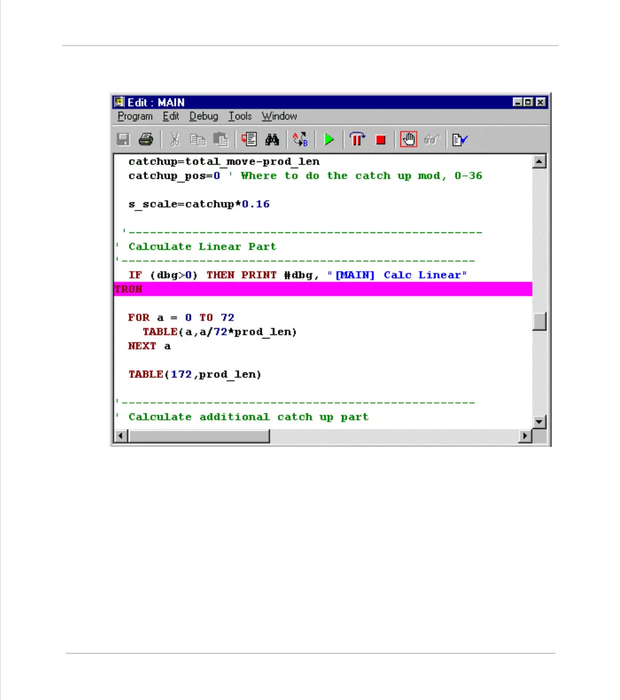
Task: Toggle the breakpoint hand icon
Action: coord(409,139)
